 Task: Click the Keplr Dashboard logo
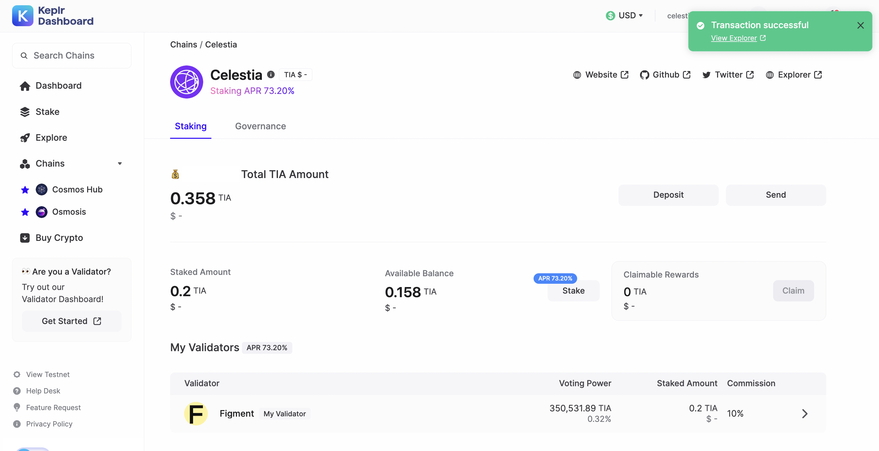(x=53, y=16)
